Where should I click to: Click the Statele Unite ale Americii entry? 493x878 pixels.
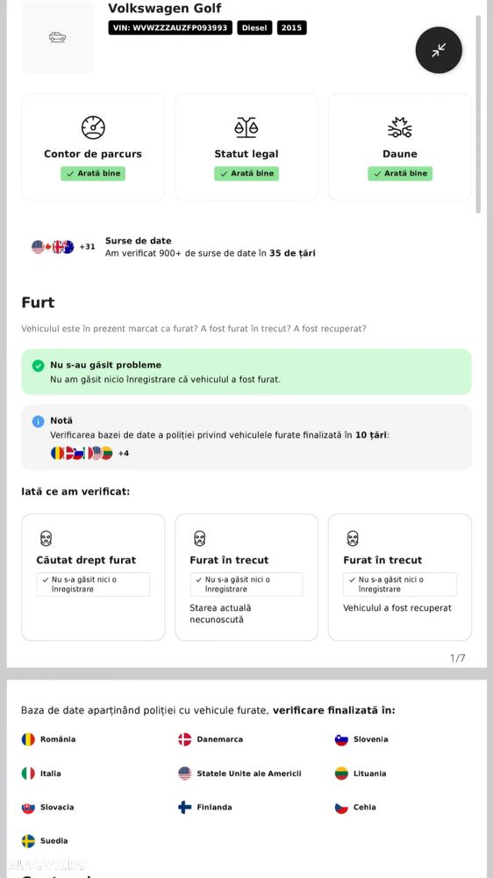click(239, 773)
